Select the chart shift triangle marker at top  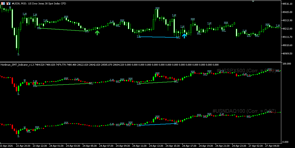point(253,1)
